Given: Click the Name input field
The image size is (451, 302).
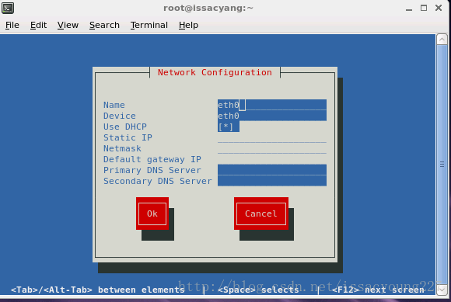Looking at the screenshot, I should pyautogui.click(x=272, y=105).
